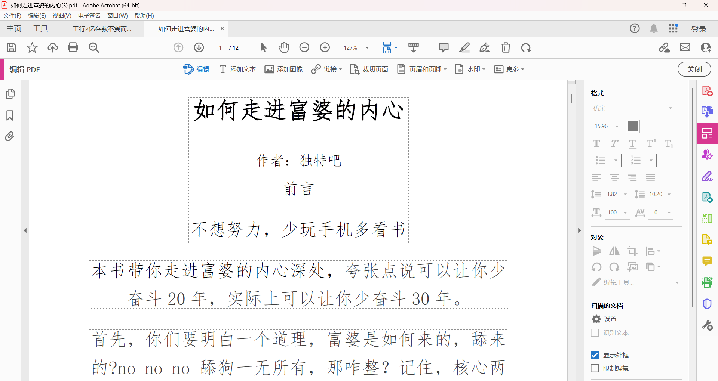Collapse the right pane with arrow handle

[x=579, y=230]
